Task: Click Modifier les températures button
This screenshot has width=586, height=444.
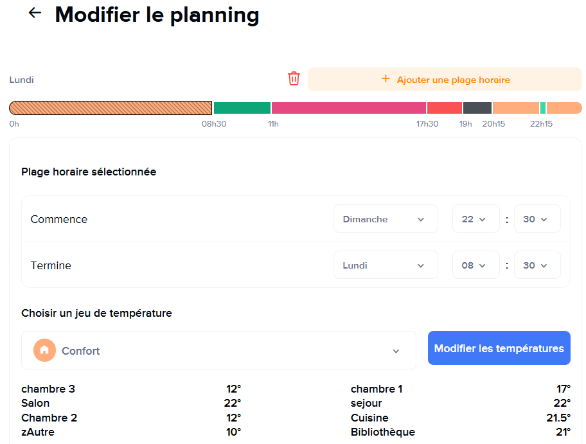Action: click(x=499, y=348)
